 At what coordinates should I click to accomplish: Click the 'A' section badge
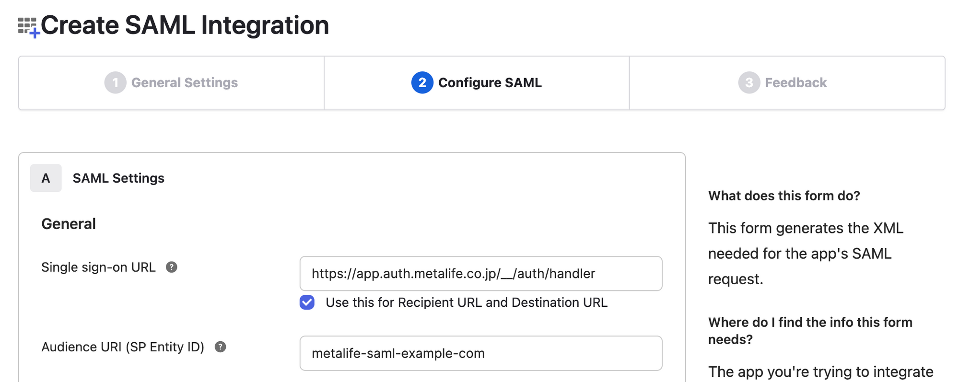(46, 178)
